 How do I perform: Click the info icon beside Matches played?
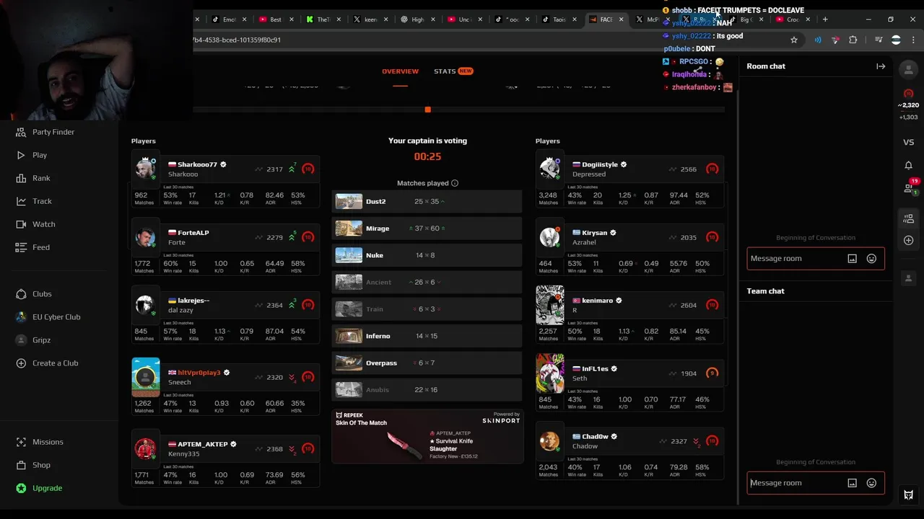pyautogui.click(x=455, y=183)
